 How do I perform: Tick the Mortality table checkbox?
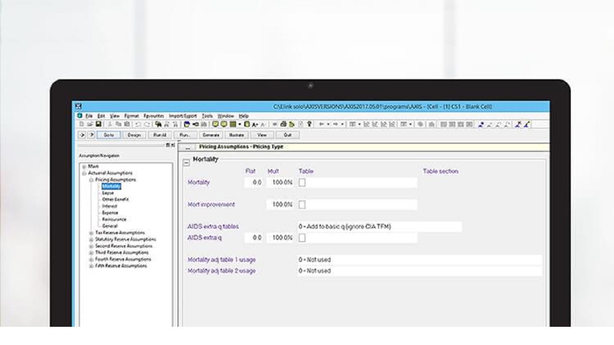(302, 183)
